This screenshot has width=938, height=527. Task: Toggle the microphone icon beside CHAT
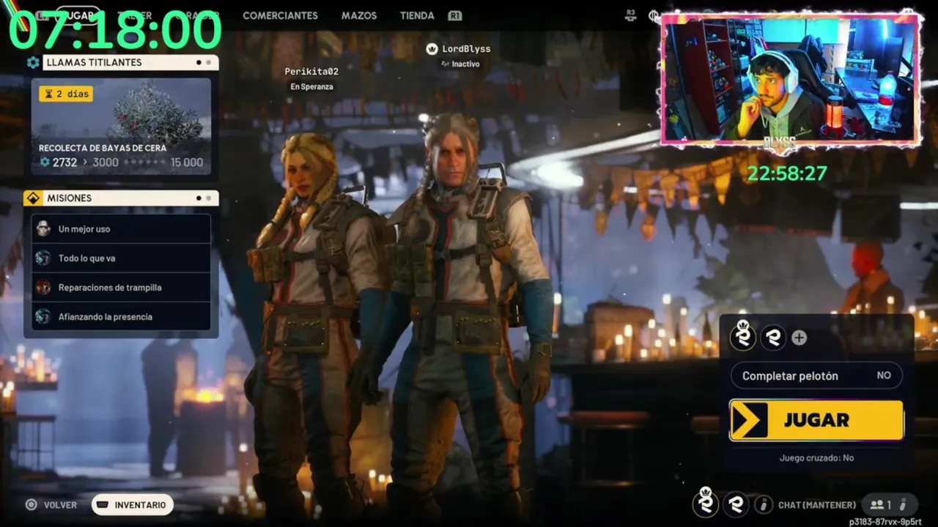(764, 504)
